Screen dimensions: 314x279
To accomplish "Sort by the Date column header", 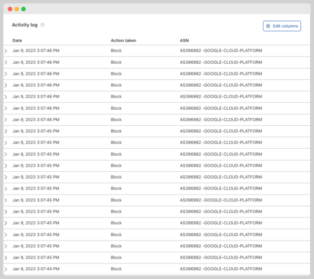I will [17, 40].
